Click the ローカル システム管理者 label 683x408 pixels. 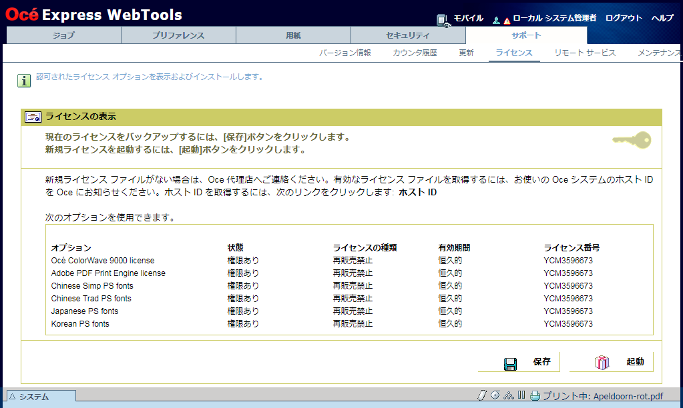pos(555,18)
